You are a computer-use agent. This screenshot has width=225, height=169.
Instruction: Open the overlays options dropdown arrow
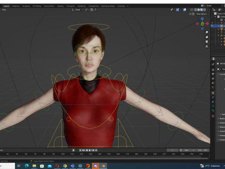pos(187,10)
